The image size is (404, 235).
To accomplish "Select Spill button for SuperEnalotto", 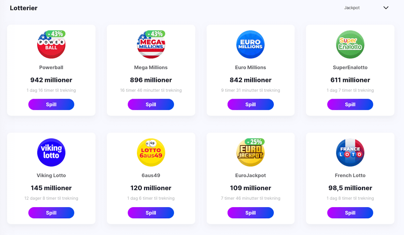I will (350, 104).
